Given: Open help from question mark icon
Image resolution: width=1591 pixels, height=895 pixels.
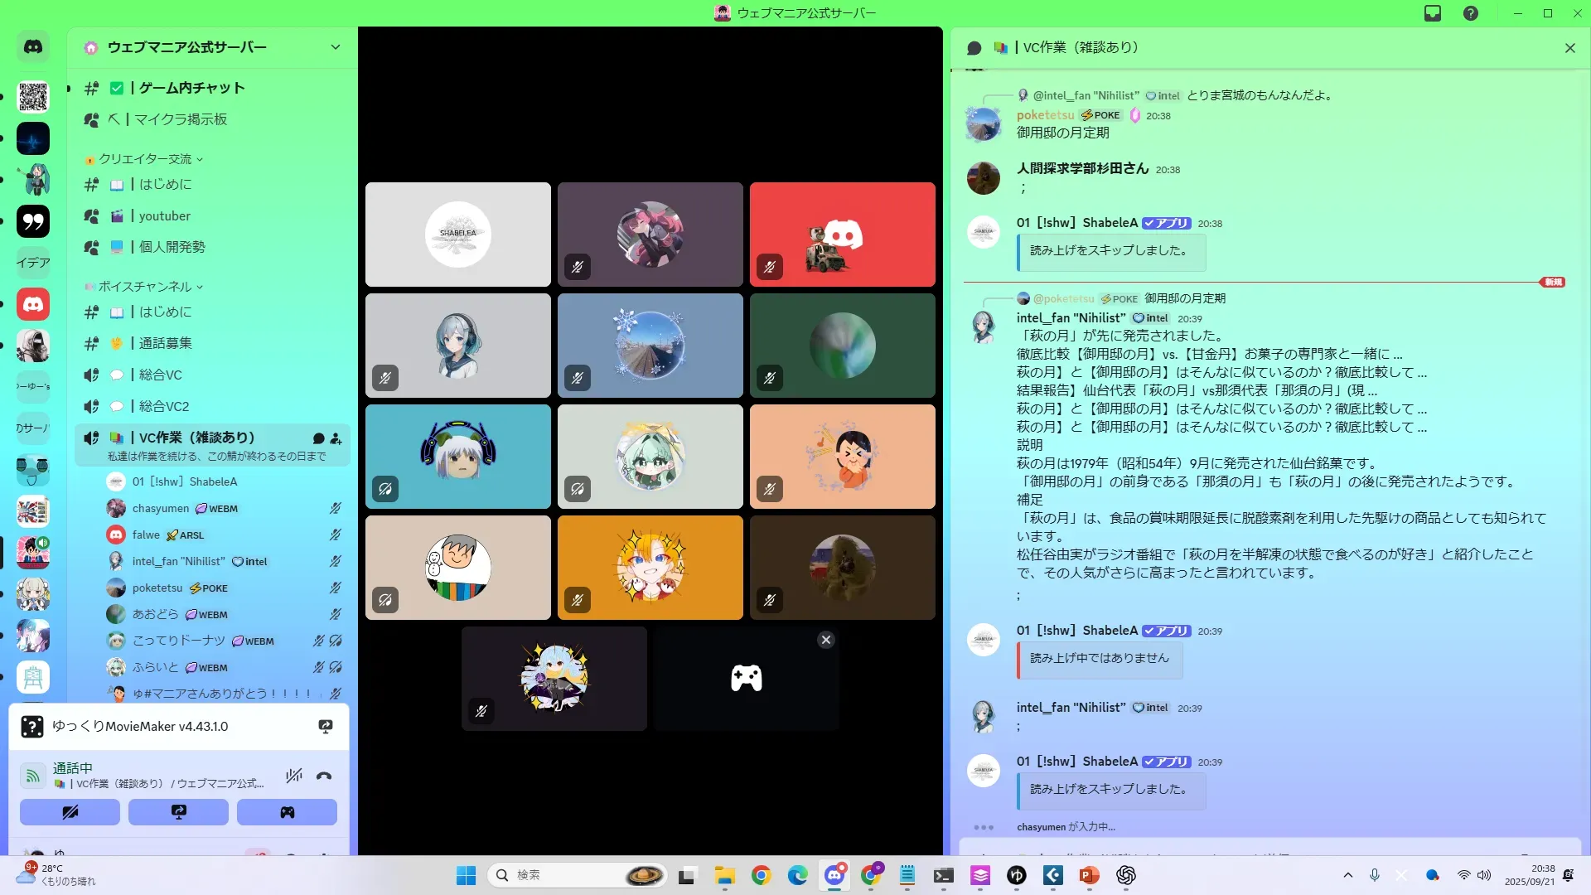Looking at the screenshot, I should pos(1471,13).
